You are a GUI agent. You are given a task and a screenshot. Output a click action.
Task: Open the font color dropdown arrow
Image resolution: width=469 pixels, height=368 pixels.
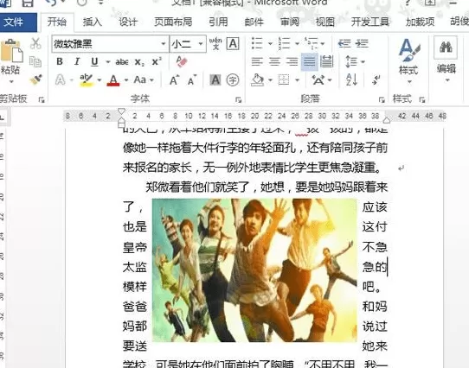[x=126, y=80]
